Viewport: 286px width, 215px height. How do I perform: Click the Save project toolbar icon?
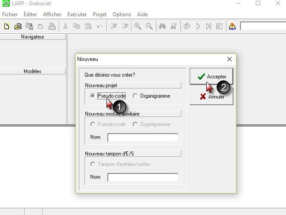point(29,26)
